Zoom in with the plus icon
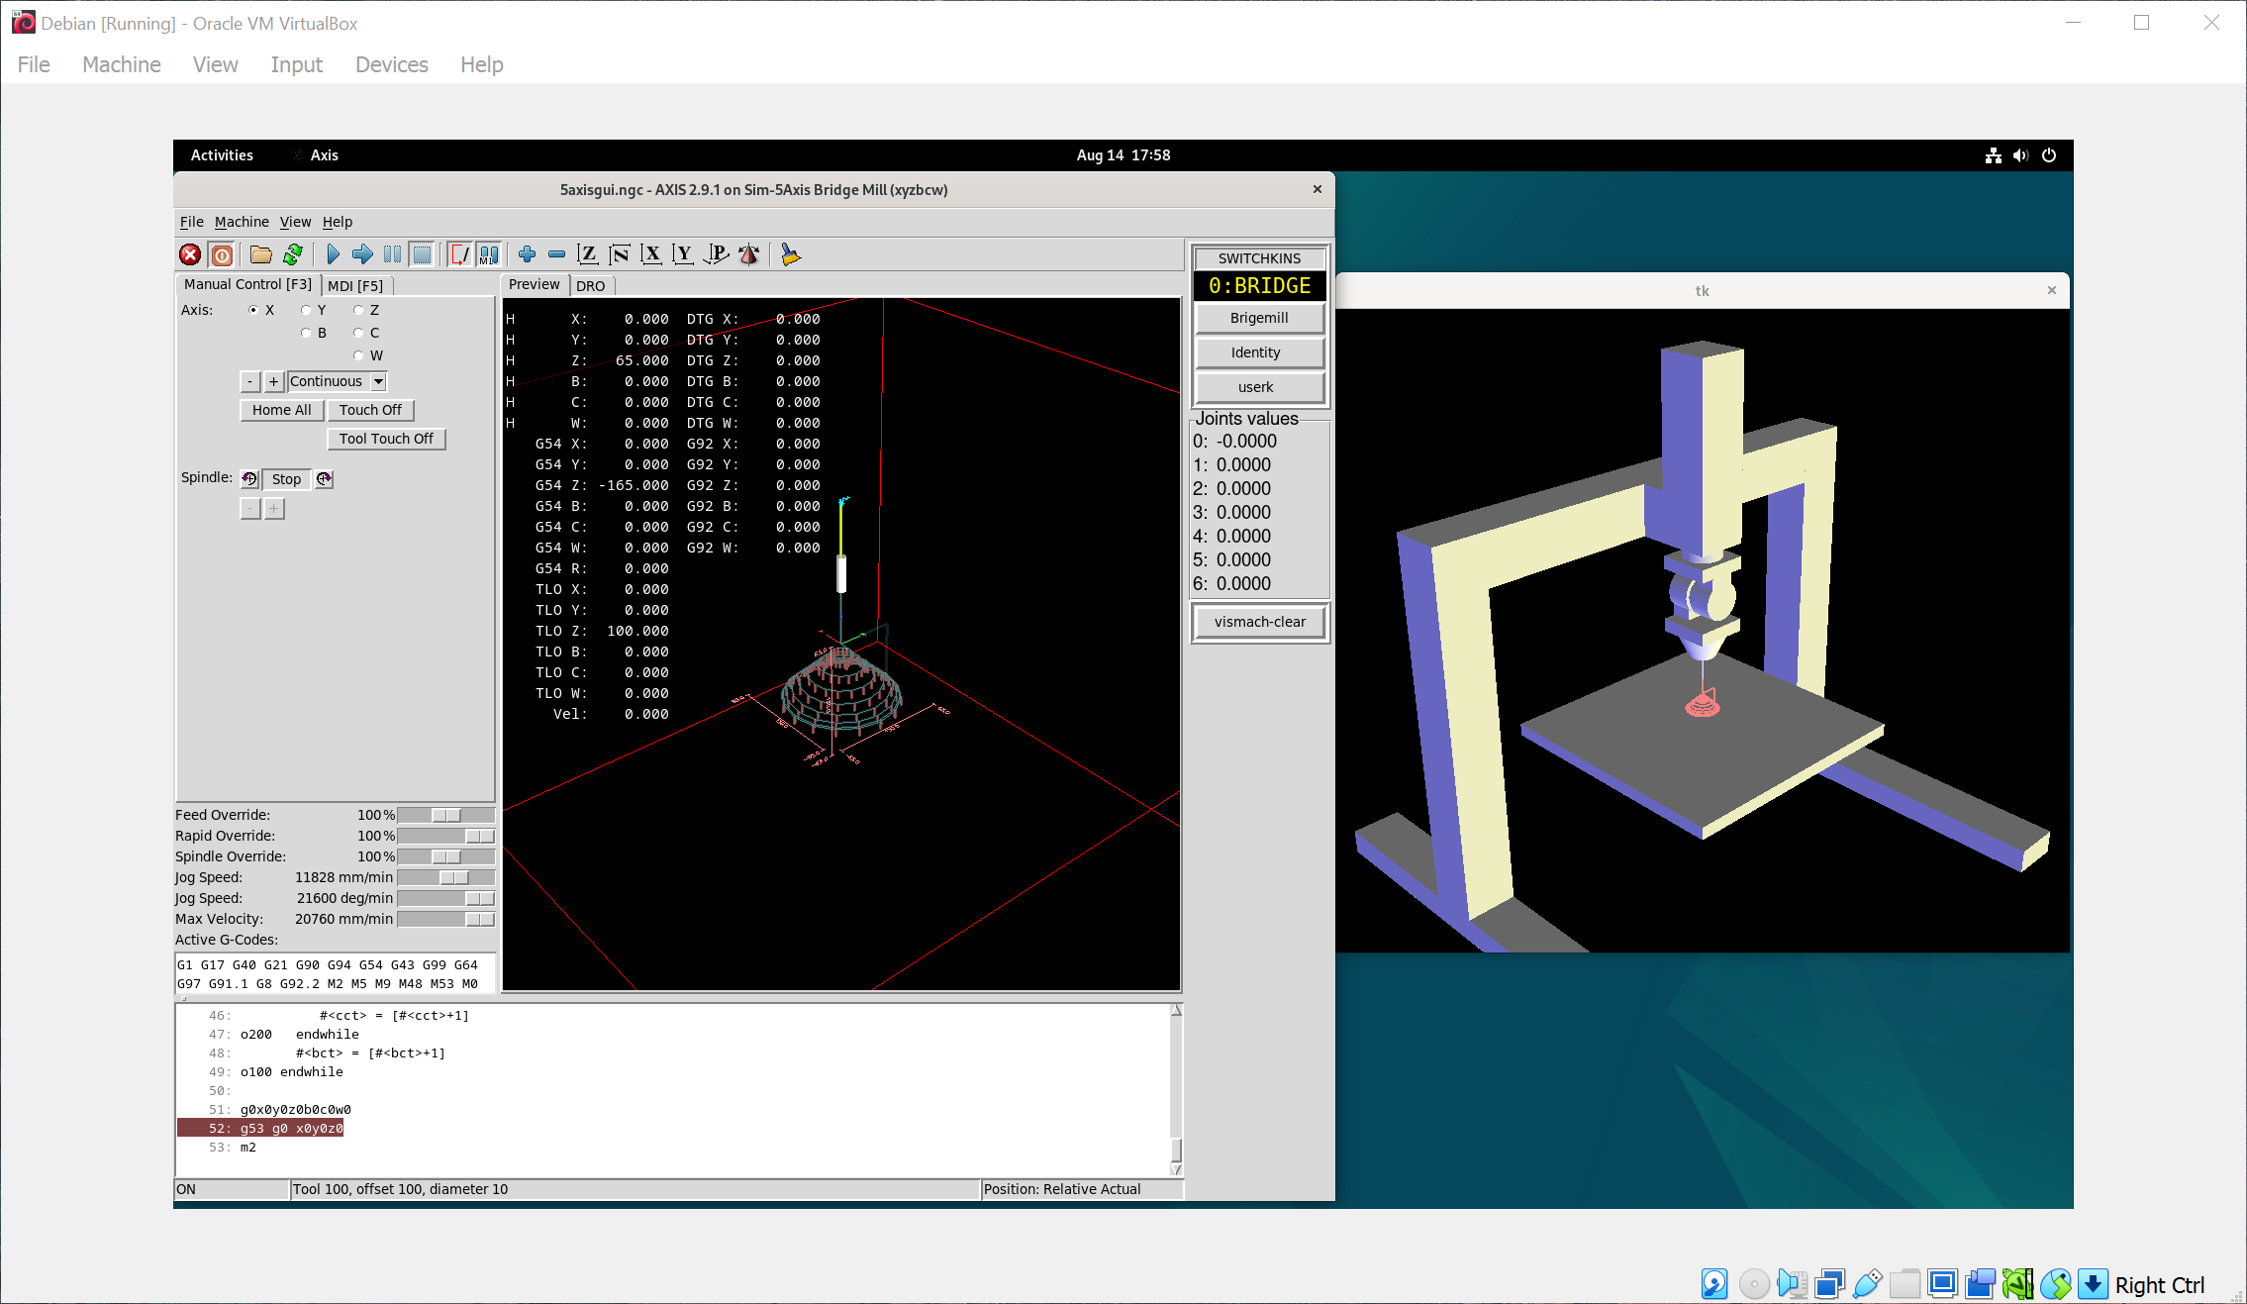The height and width of the screenshot is (1304, 2247). click(x=527, y=255)
